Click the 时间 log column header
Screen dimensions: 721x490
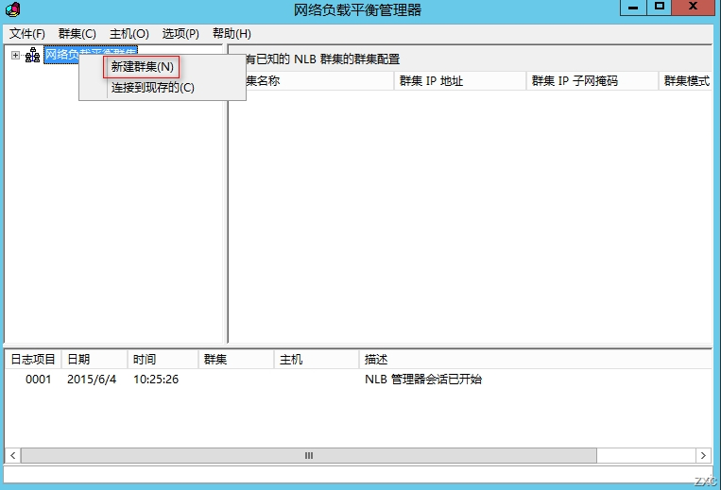[x=163, y=359]
